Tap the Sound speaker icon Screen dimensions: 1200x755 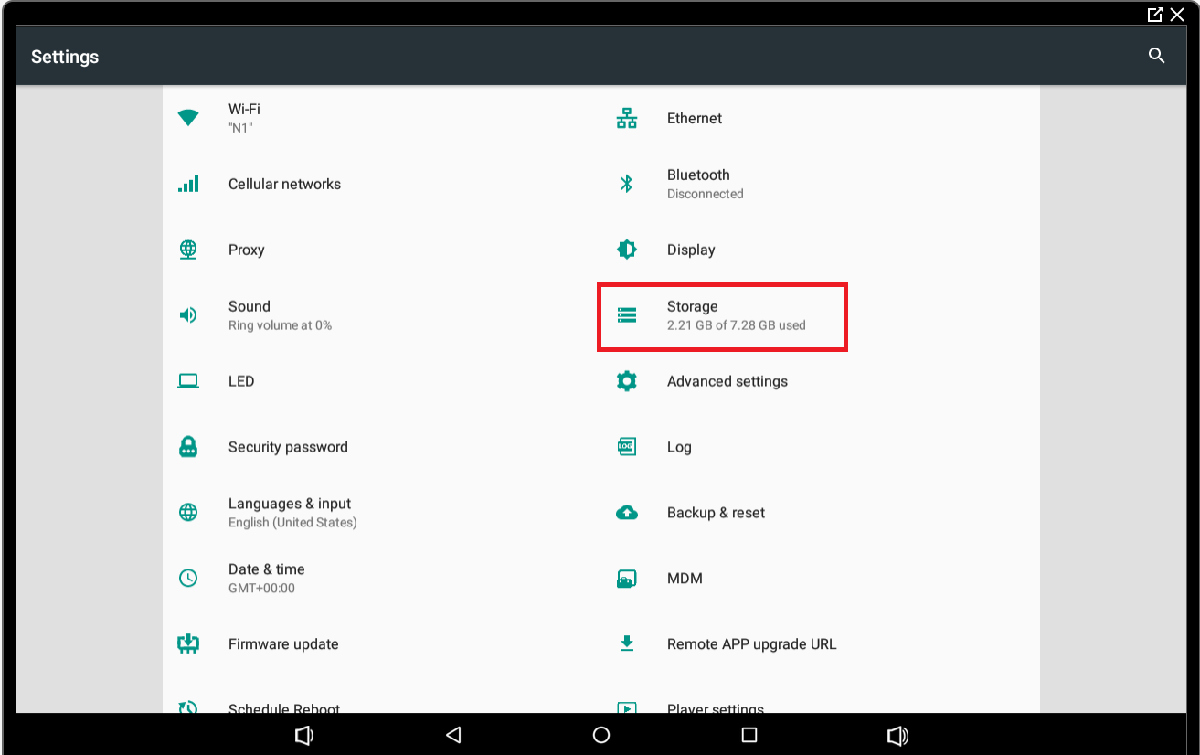[x=188, y=315]
